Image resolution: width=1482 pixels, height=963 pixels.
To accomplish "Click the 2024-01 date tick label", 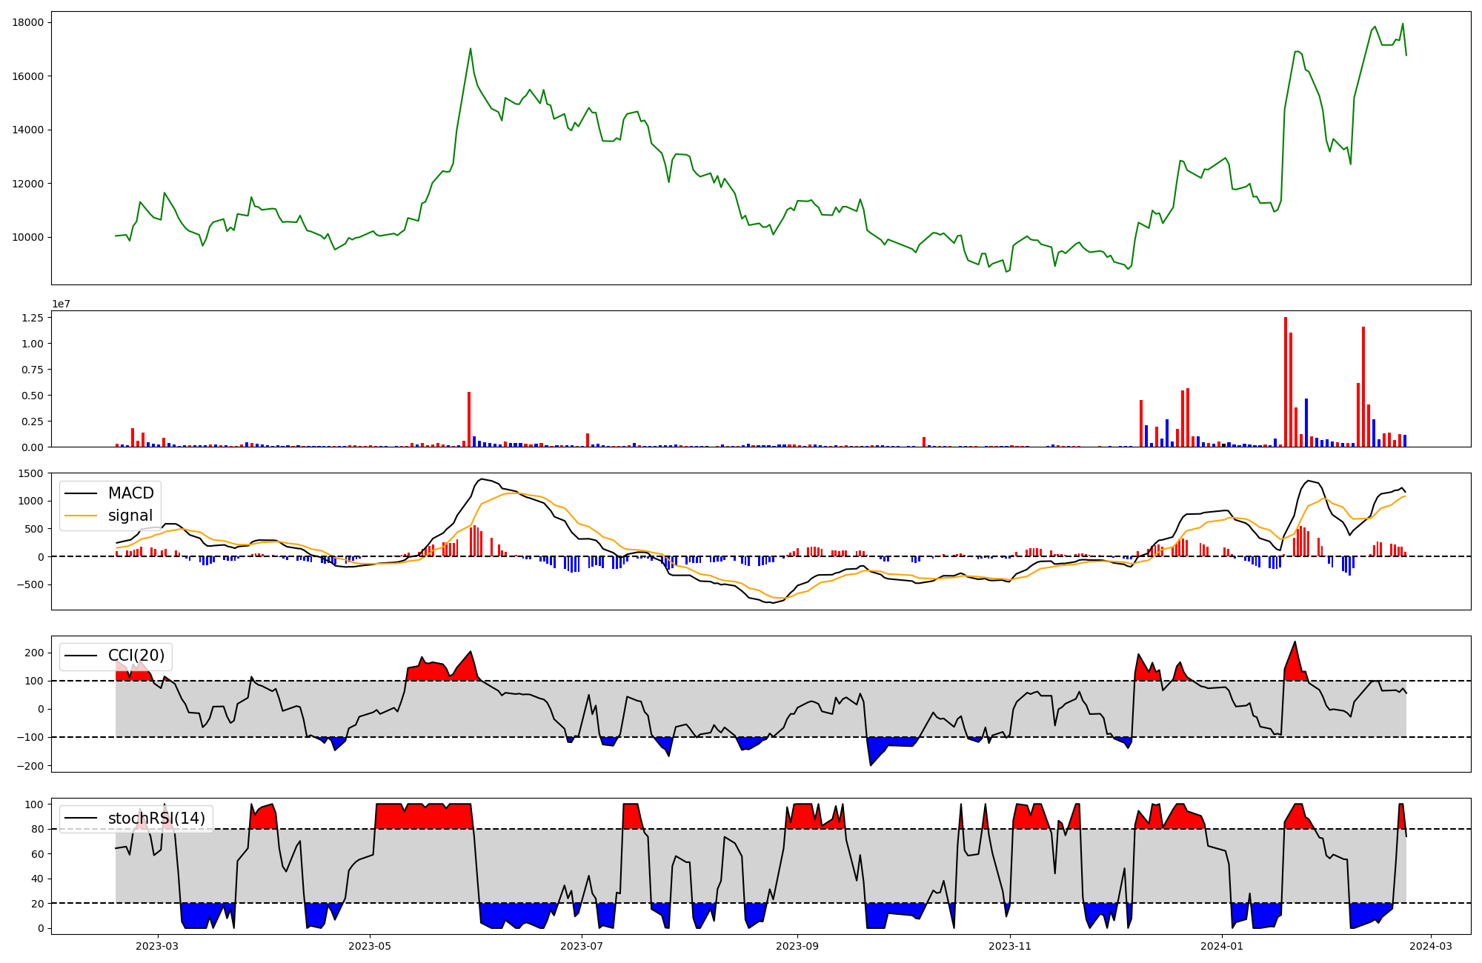I will [1222, 946].
